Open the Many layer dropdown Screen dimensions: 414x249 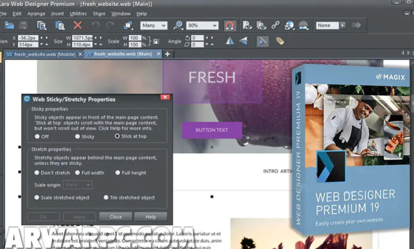154,25
